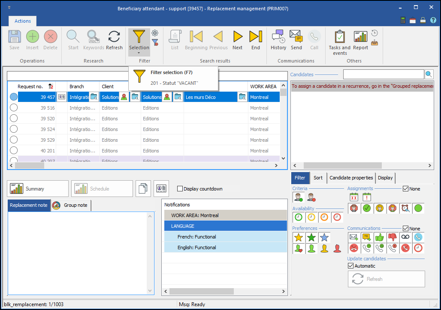Toggle the yellow star Preferences filter
This screenshot has height=310, width=441.
(x=299, y=238)
